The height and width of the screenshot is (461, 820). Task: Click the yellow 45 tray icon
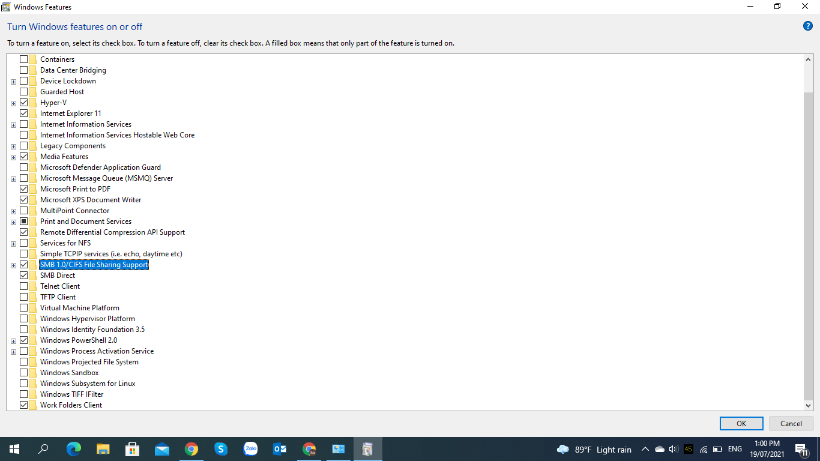click(689, 449)
